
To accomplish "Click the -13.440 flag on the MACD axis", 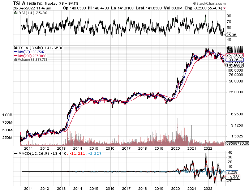I will click(x=233, y=178).
